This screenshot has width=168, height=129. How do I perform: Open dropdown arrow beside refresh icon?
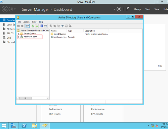114,9
